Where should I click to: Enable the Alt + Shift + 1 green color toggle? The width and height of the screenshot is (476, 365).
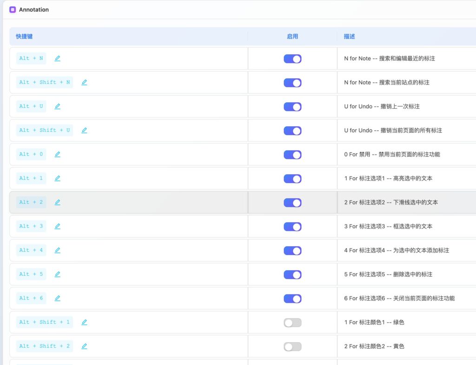pyautogui.click(x=292, y=323)
